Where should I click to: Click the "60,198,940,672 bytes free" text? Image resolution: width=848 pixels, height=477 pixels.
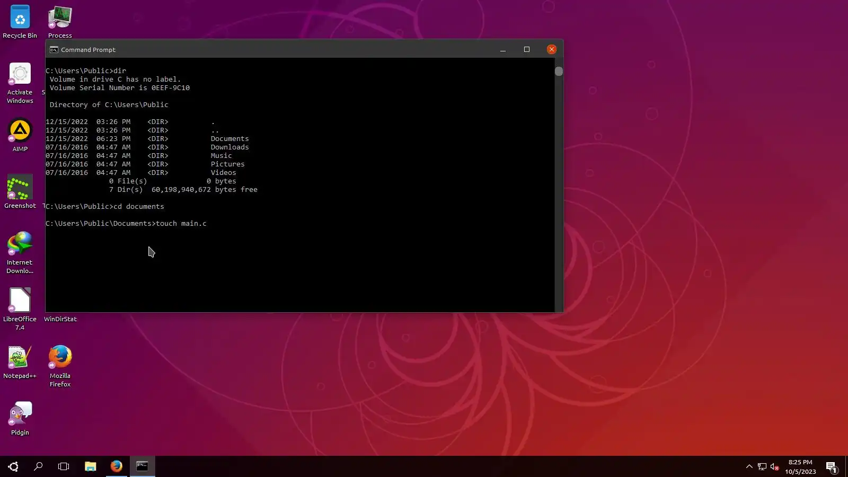[205, 190]
